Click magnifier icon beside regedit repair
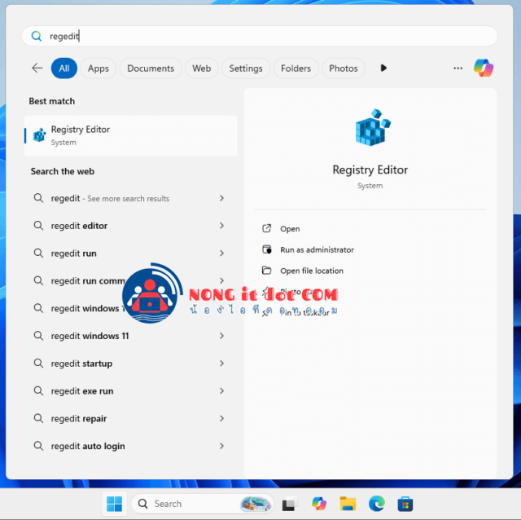Screen dimensions: 521x520 click(x=38, y=418)
